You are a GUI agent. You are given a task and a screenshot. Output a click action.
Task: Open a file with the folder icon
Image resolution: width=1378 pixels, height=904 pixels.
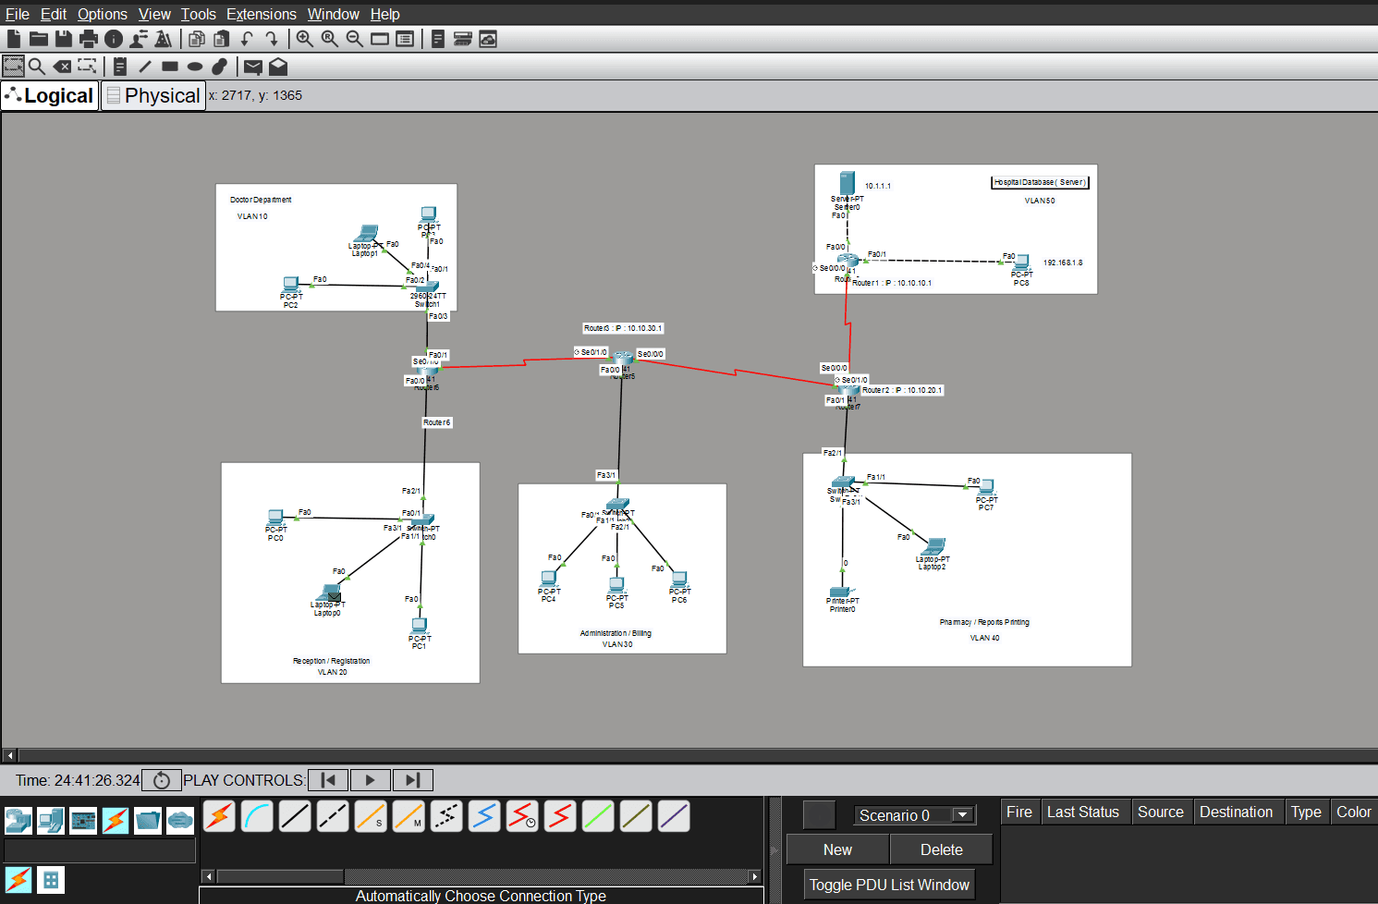(x=39, y=39)
